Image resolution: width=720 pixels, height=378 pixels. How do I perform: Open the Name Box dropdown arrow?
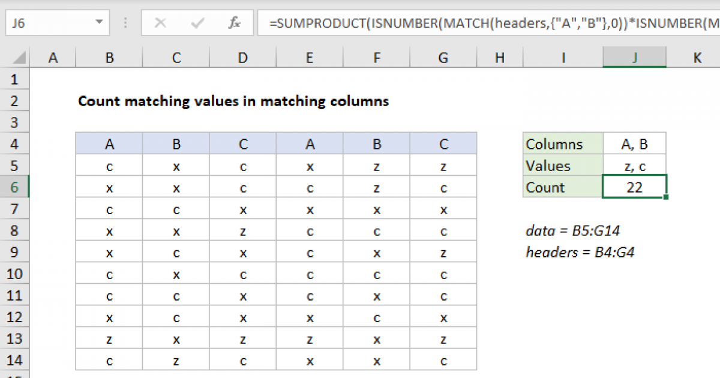pos(98,23)
